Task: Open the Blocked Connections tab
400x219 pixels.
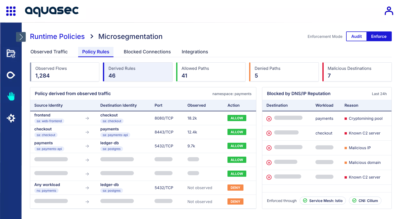Action: click(147, 52)
